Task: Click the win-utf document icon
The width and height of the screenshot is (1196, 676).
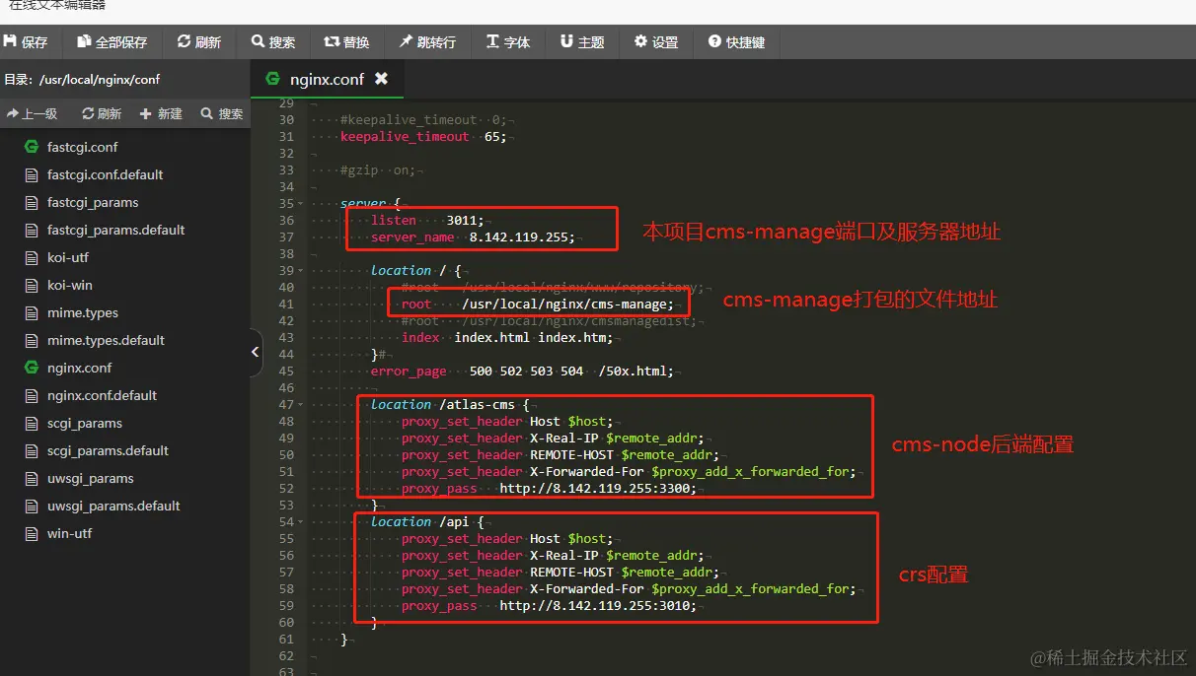Action: coord(31,533)
